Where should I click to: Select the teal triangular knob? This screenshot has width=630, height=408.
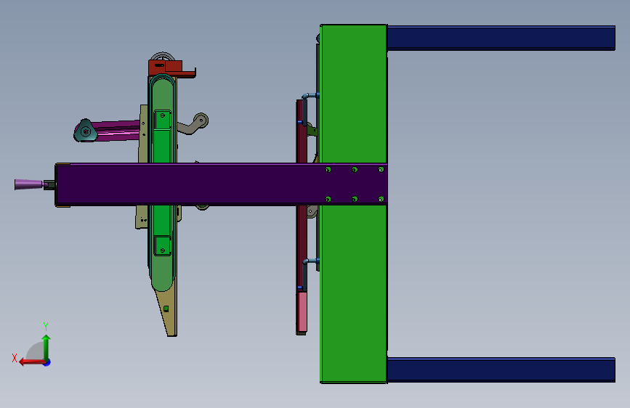point(85,131)
